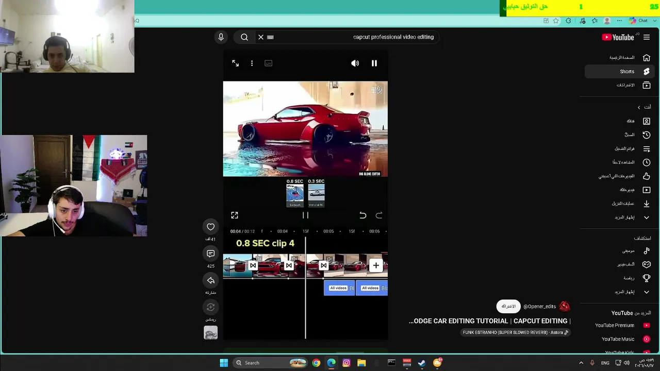Image resolution: width=660 pixels, height=371 pixels.
Task: Click the 00:05 mark on the timeline ruler
Action: click(328, 231)
